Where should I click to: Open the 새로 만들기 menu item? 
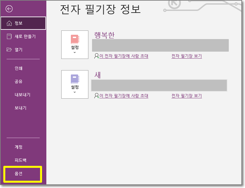[23, 36]
